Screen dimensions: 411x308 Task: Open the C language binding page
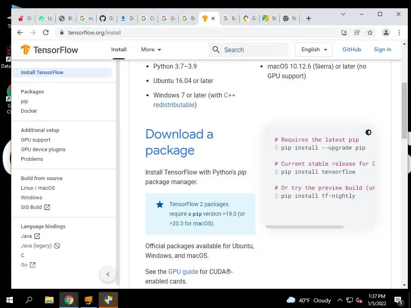[x=22, y=255]
